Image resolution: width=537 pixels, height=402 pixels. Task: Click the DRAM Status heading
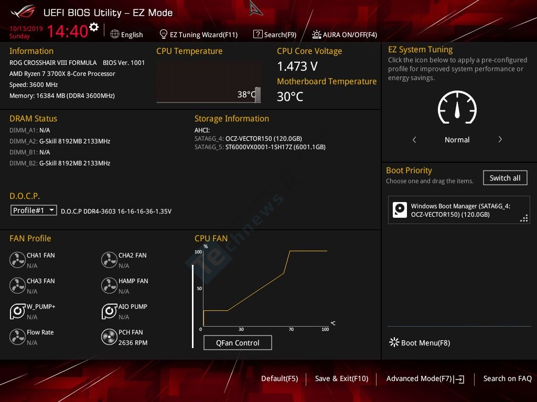(33, 118)
